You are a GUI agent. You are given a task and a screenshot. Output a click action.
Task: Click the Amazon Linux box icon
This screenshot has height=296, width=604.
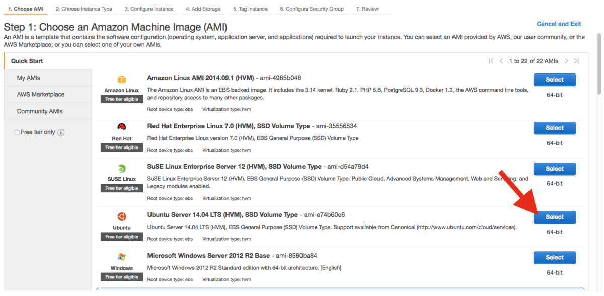tap(121, 80)
